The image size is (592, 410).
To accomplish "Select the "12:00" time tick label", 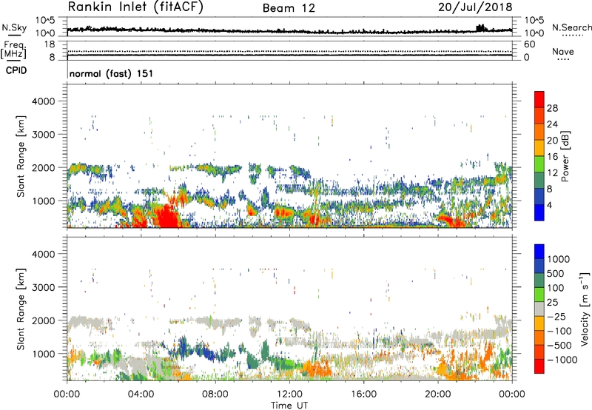I will click(289, 394).
